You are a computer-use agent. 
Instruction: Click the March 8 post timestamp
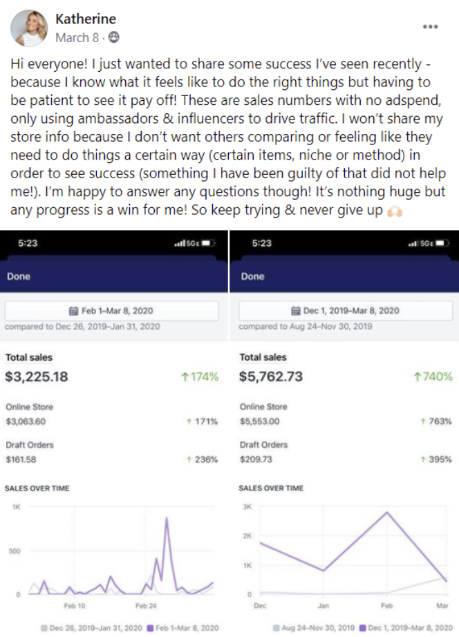tap(76, 37)
